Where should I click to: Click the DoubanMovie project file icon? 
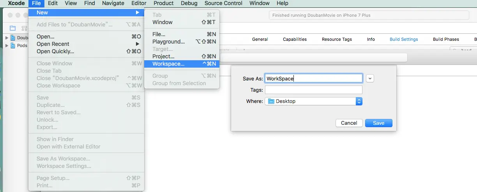13,38
